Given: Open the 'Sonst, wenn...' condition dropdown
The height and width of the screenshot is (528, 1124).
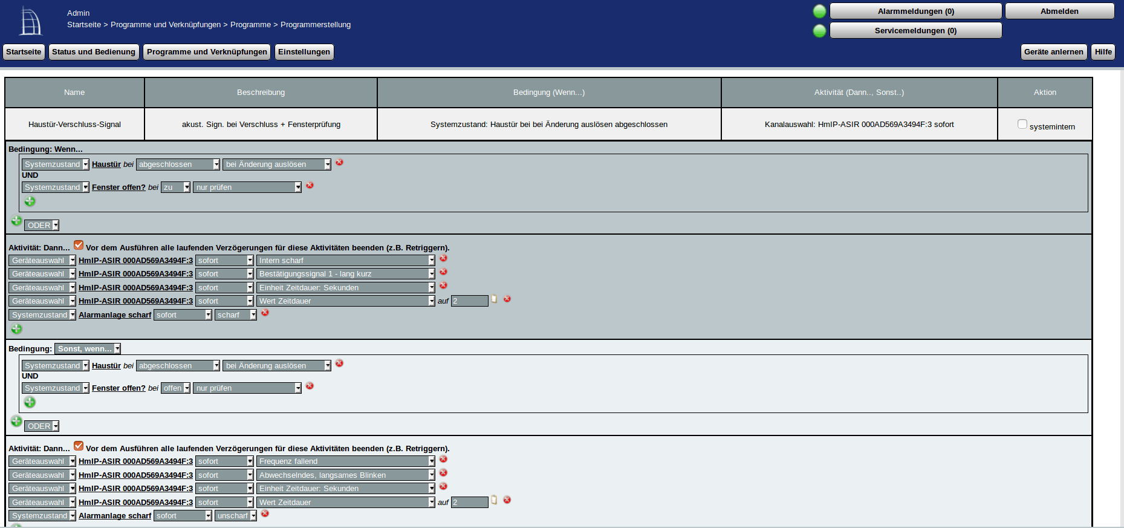Looking at the screenshot, I should [x=88, y=349].
